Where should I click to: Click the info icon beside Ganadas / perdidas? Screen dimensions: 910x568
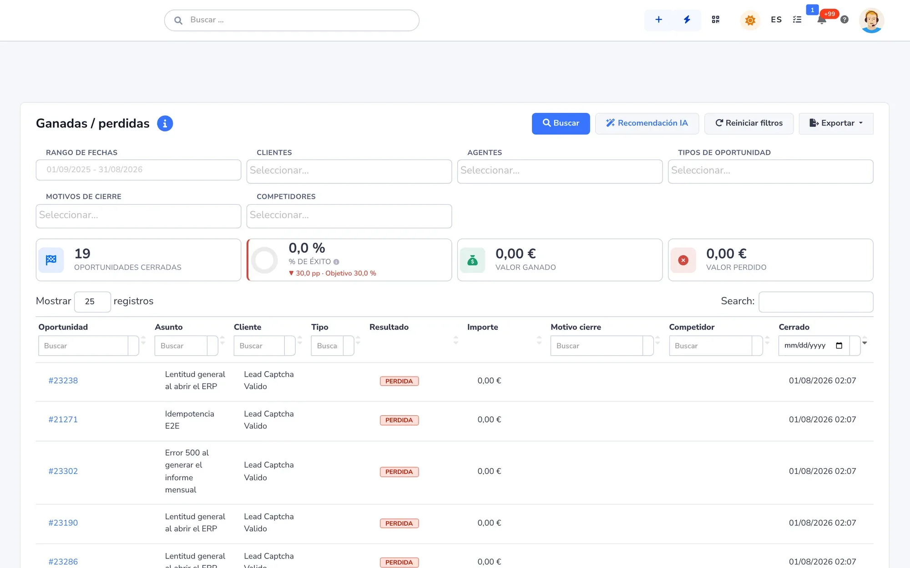tap(165, 123)
